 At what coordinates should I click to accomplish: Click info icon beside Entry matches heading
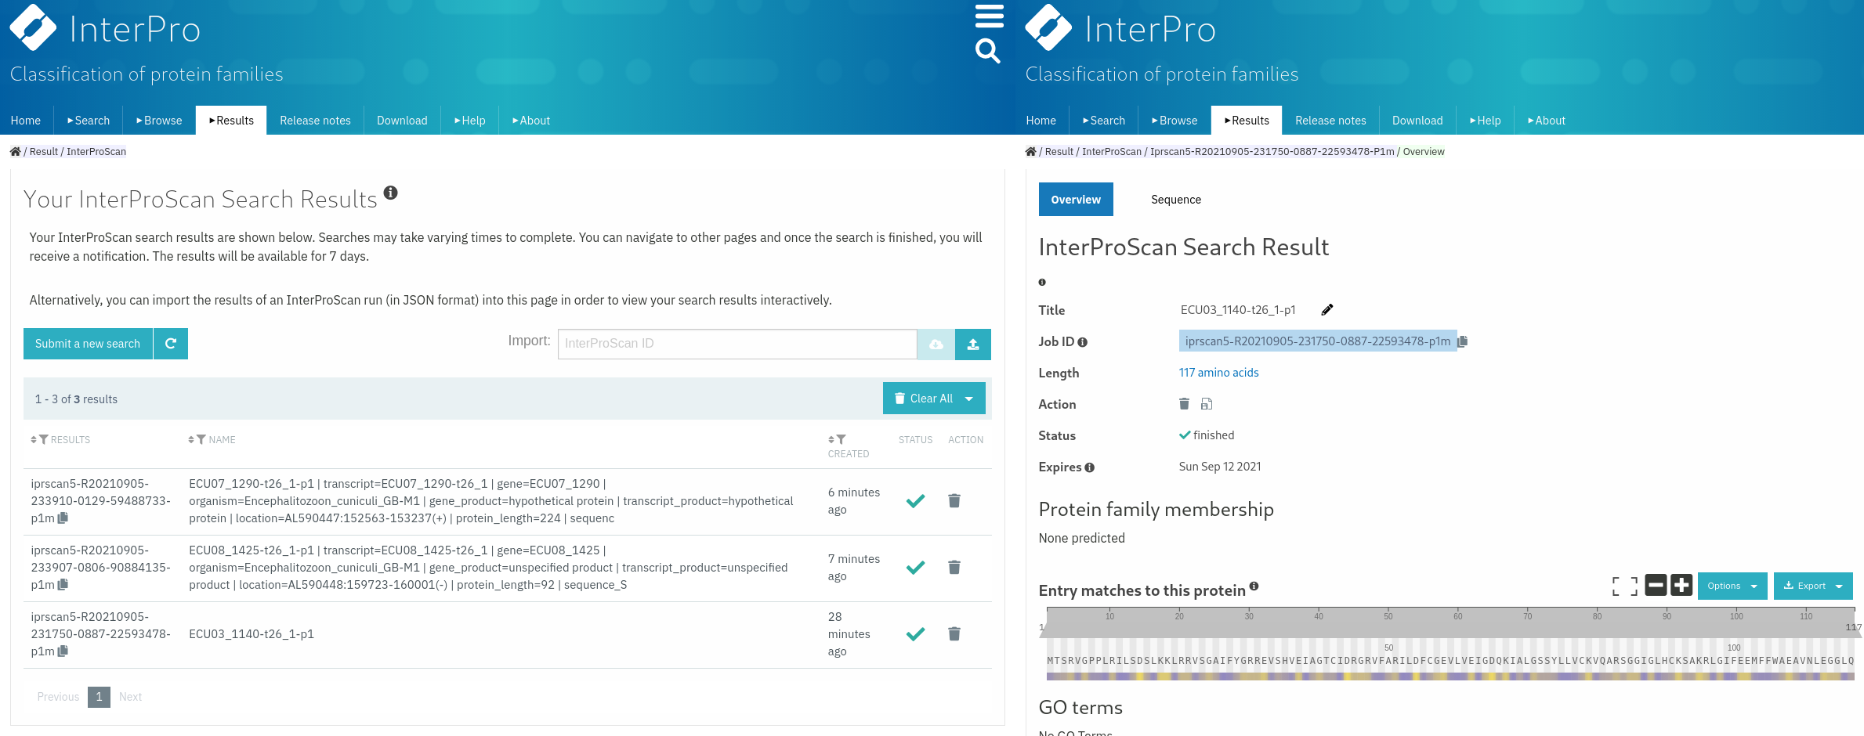click(1254, 586)
